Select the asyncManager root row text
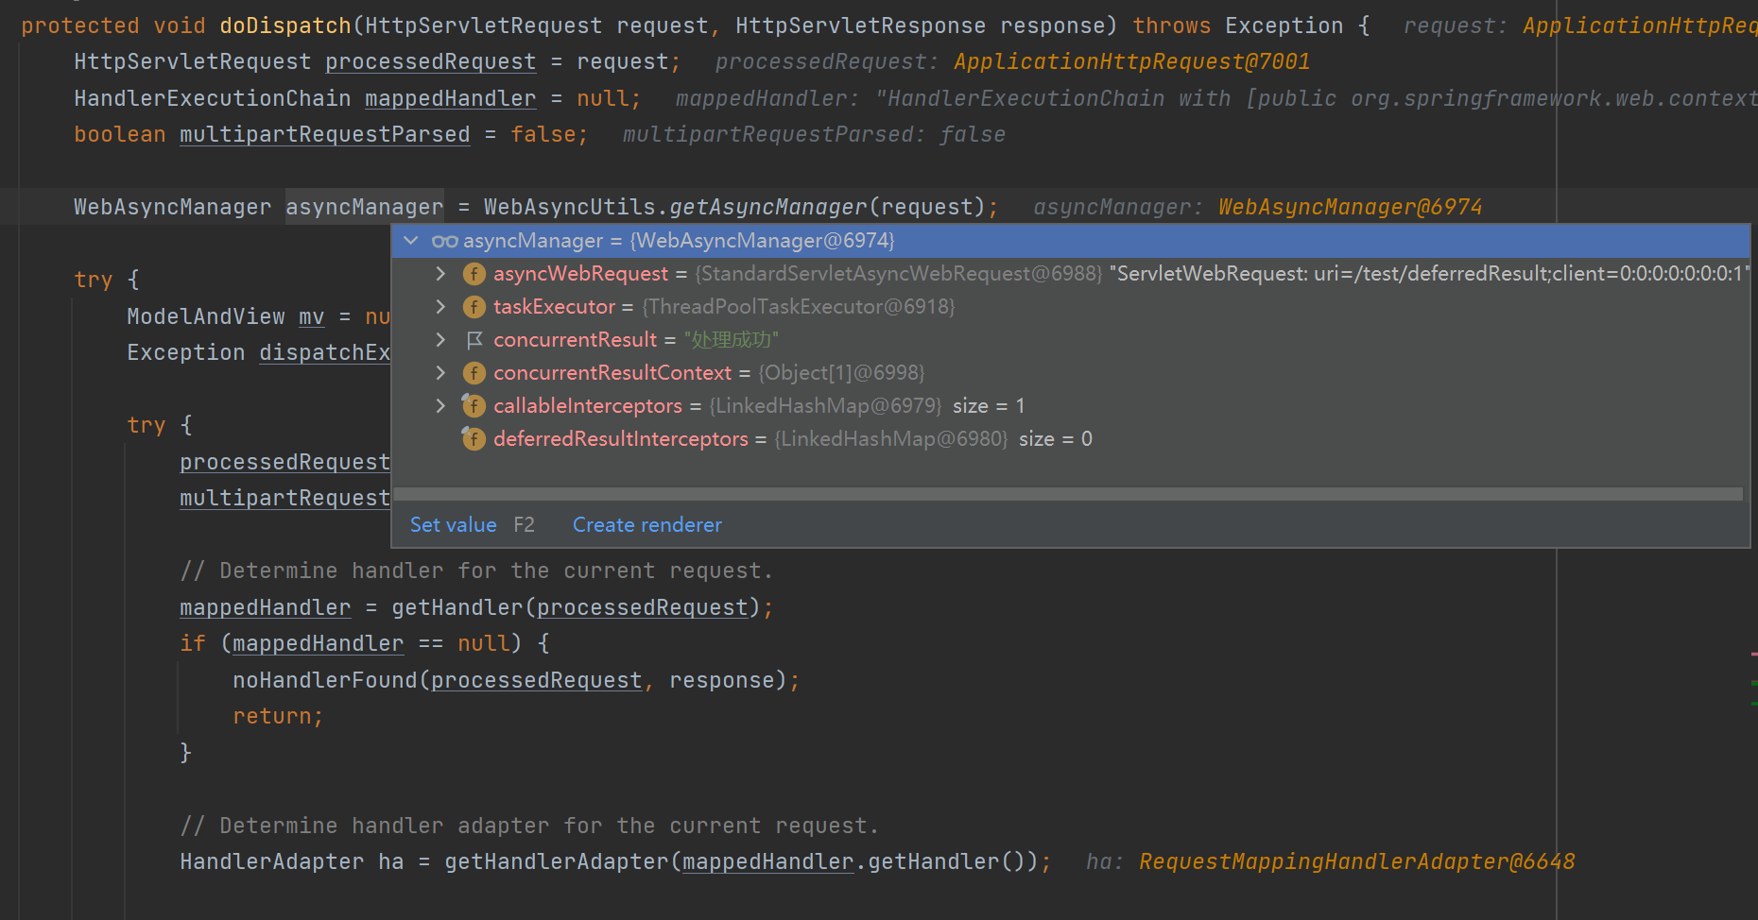Viewport: 1758px width, 920px height. tap(679, 241)
